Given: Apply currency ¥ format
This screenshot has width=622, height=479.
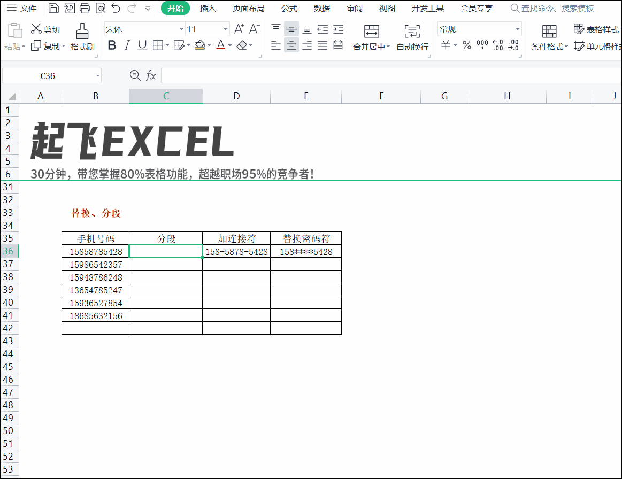Looking at the screenshot, I should pos(446,45).
